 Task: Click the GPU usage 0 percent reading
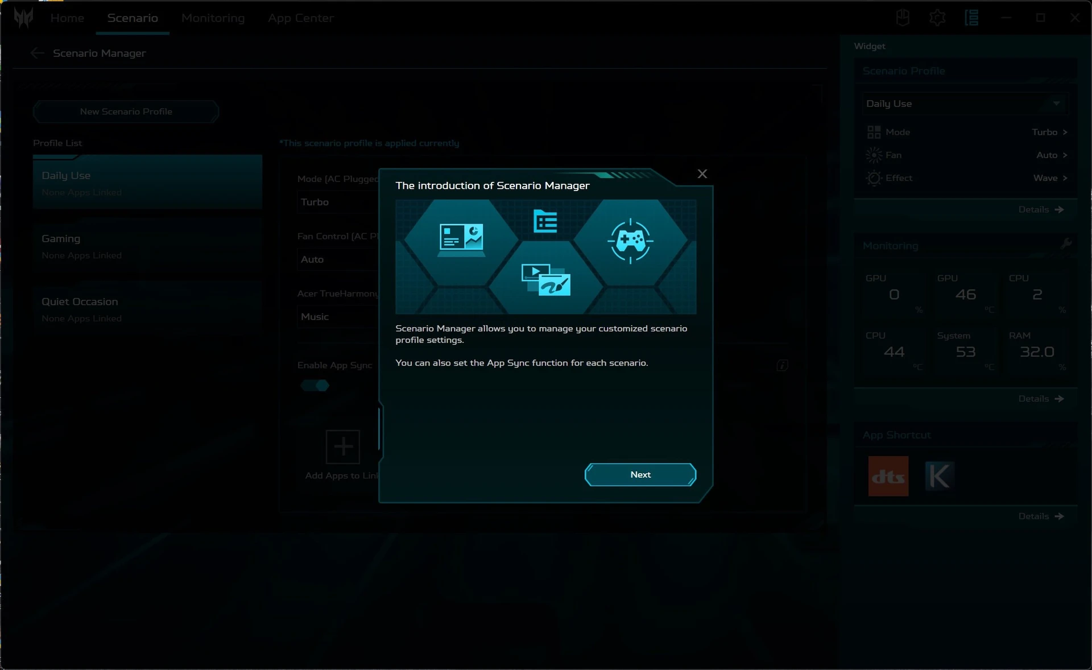pyautogui.click(x=894, y=295)
